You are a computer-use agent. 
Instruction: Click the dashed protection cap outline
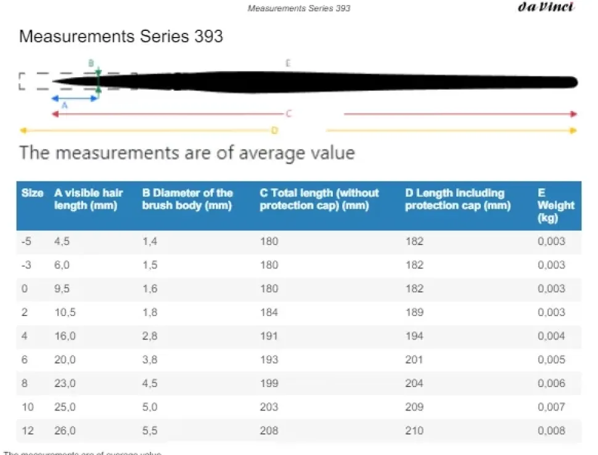(36, 81)
